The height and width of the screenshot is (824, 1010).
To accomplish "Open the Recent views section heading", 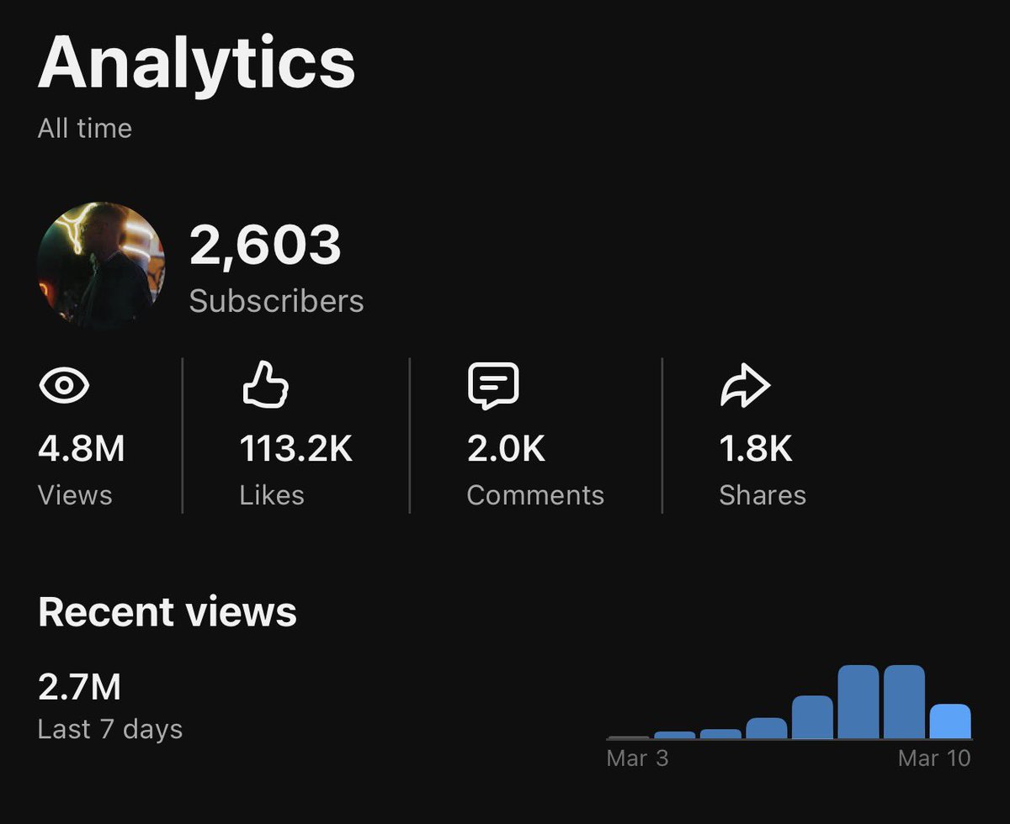I will point(167,612).
